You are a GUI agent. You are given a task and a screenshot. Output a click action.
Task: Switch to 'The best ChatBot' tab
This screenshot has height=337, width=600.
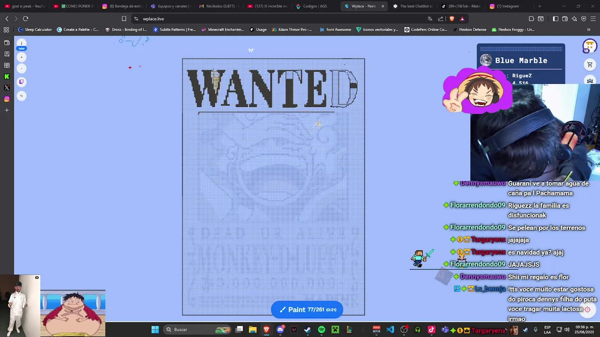[412, 6]
